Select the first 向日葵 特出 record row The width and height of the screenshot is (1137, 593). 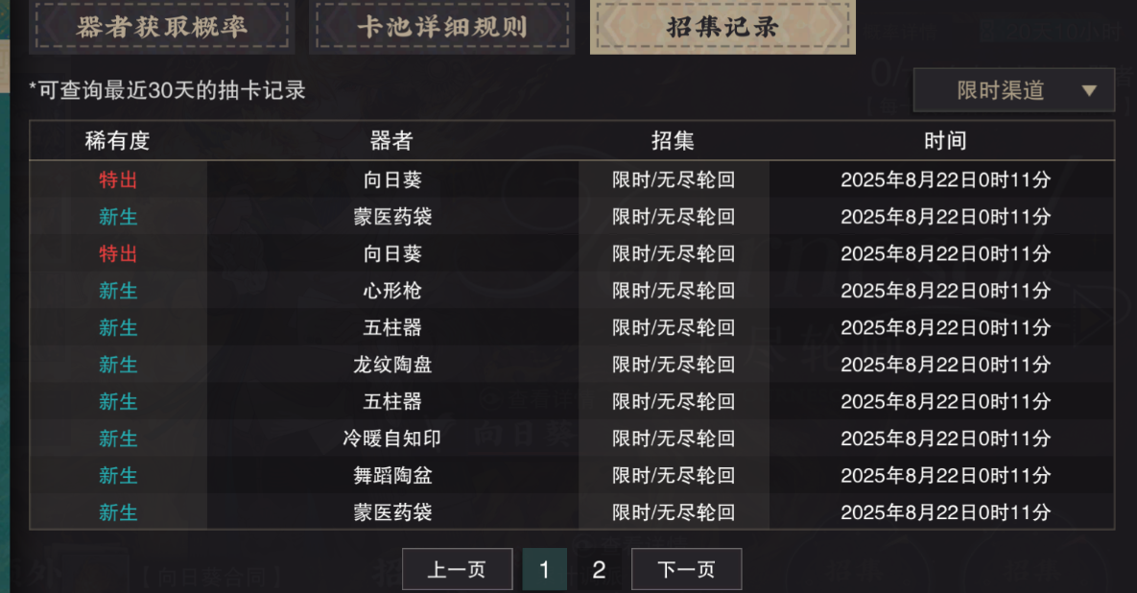572,179
